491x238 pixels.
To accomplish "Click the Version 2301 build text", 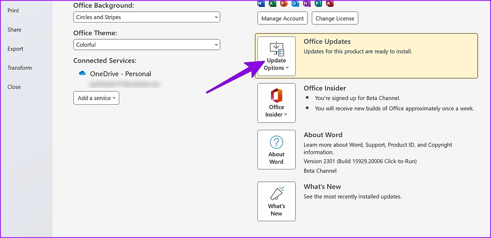I will tap(360, 161).
